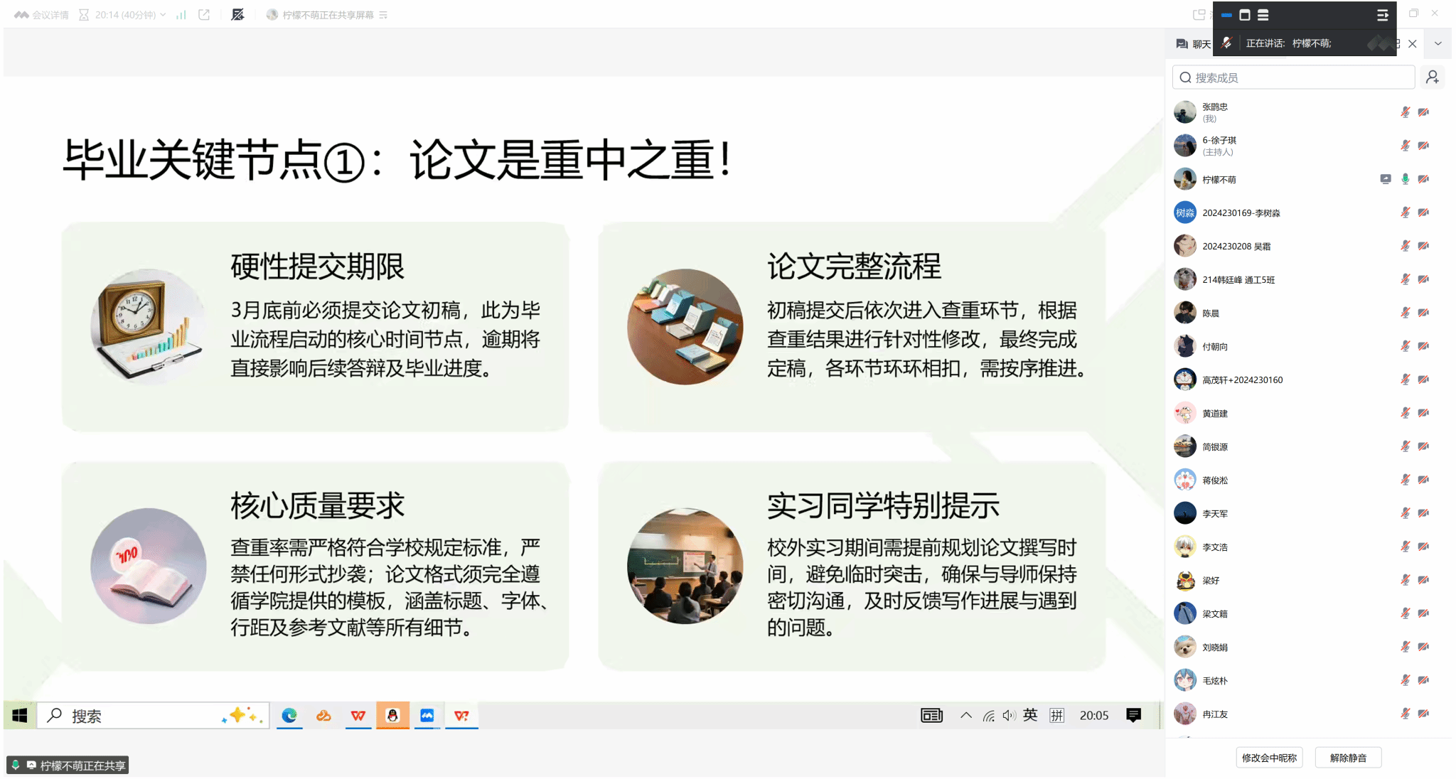Toggle 2024230169-李树淼's microphone icon
This screenshot has height=779, width=1456.
[x=1406, y=213]
